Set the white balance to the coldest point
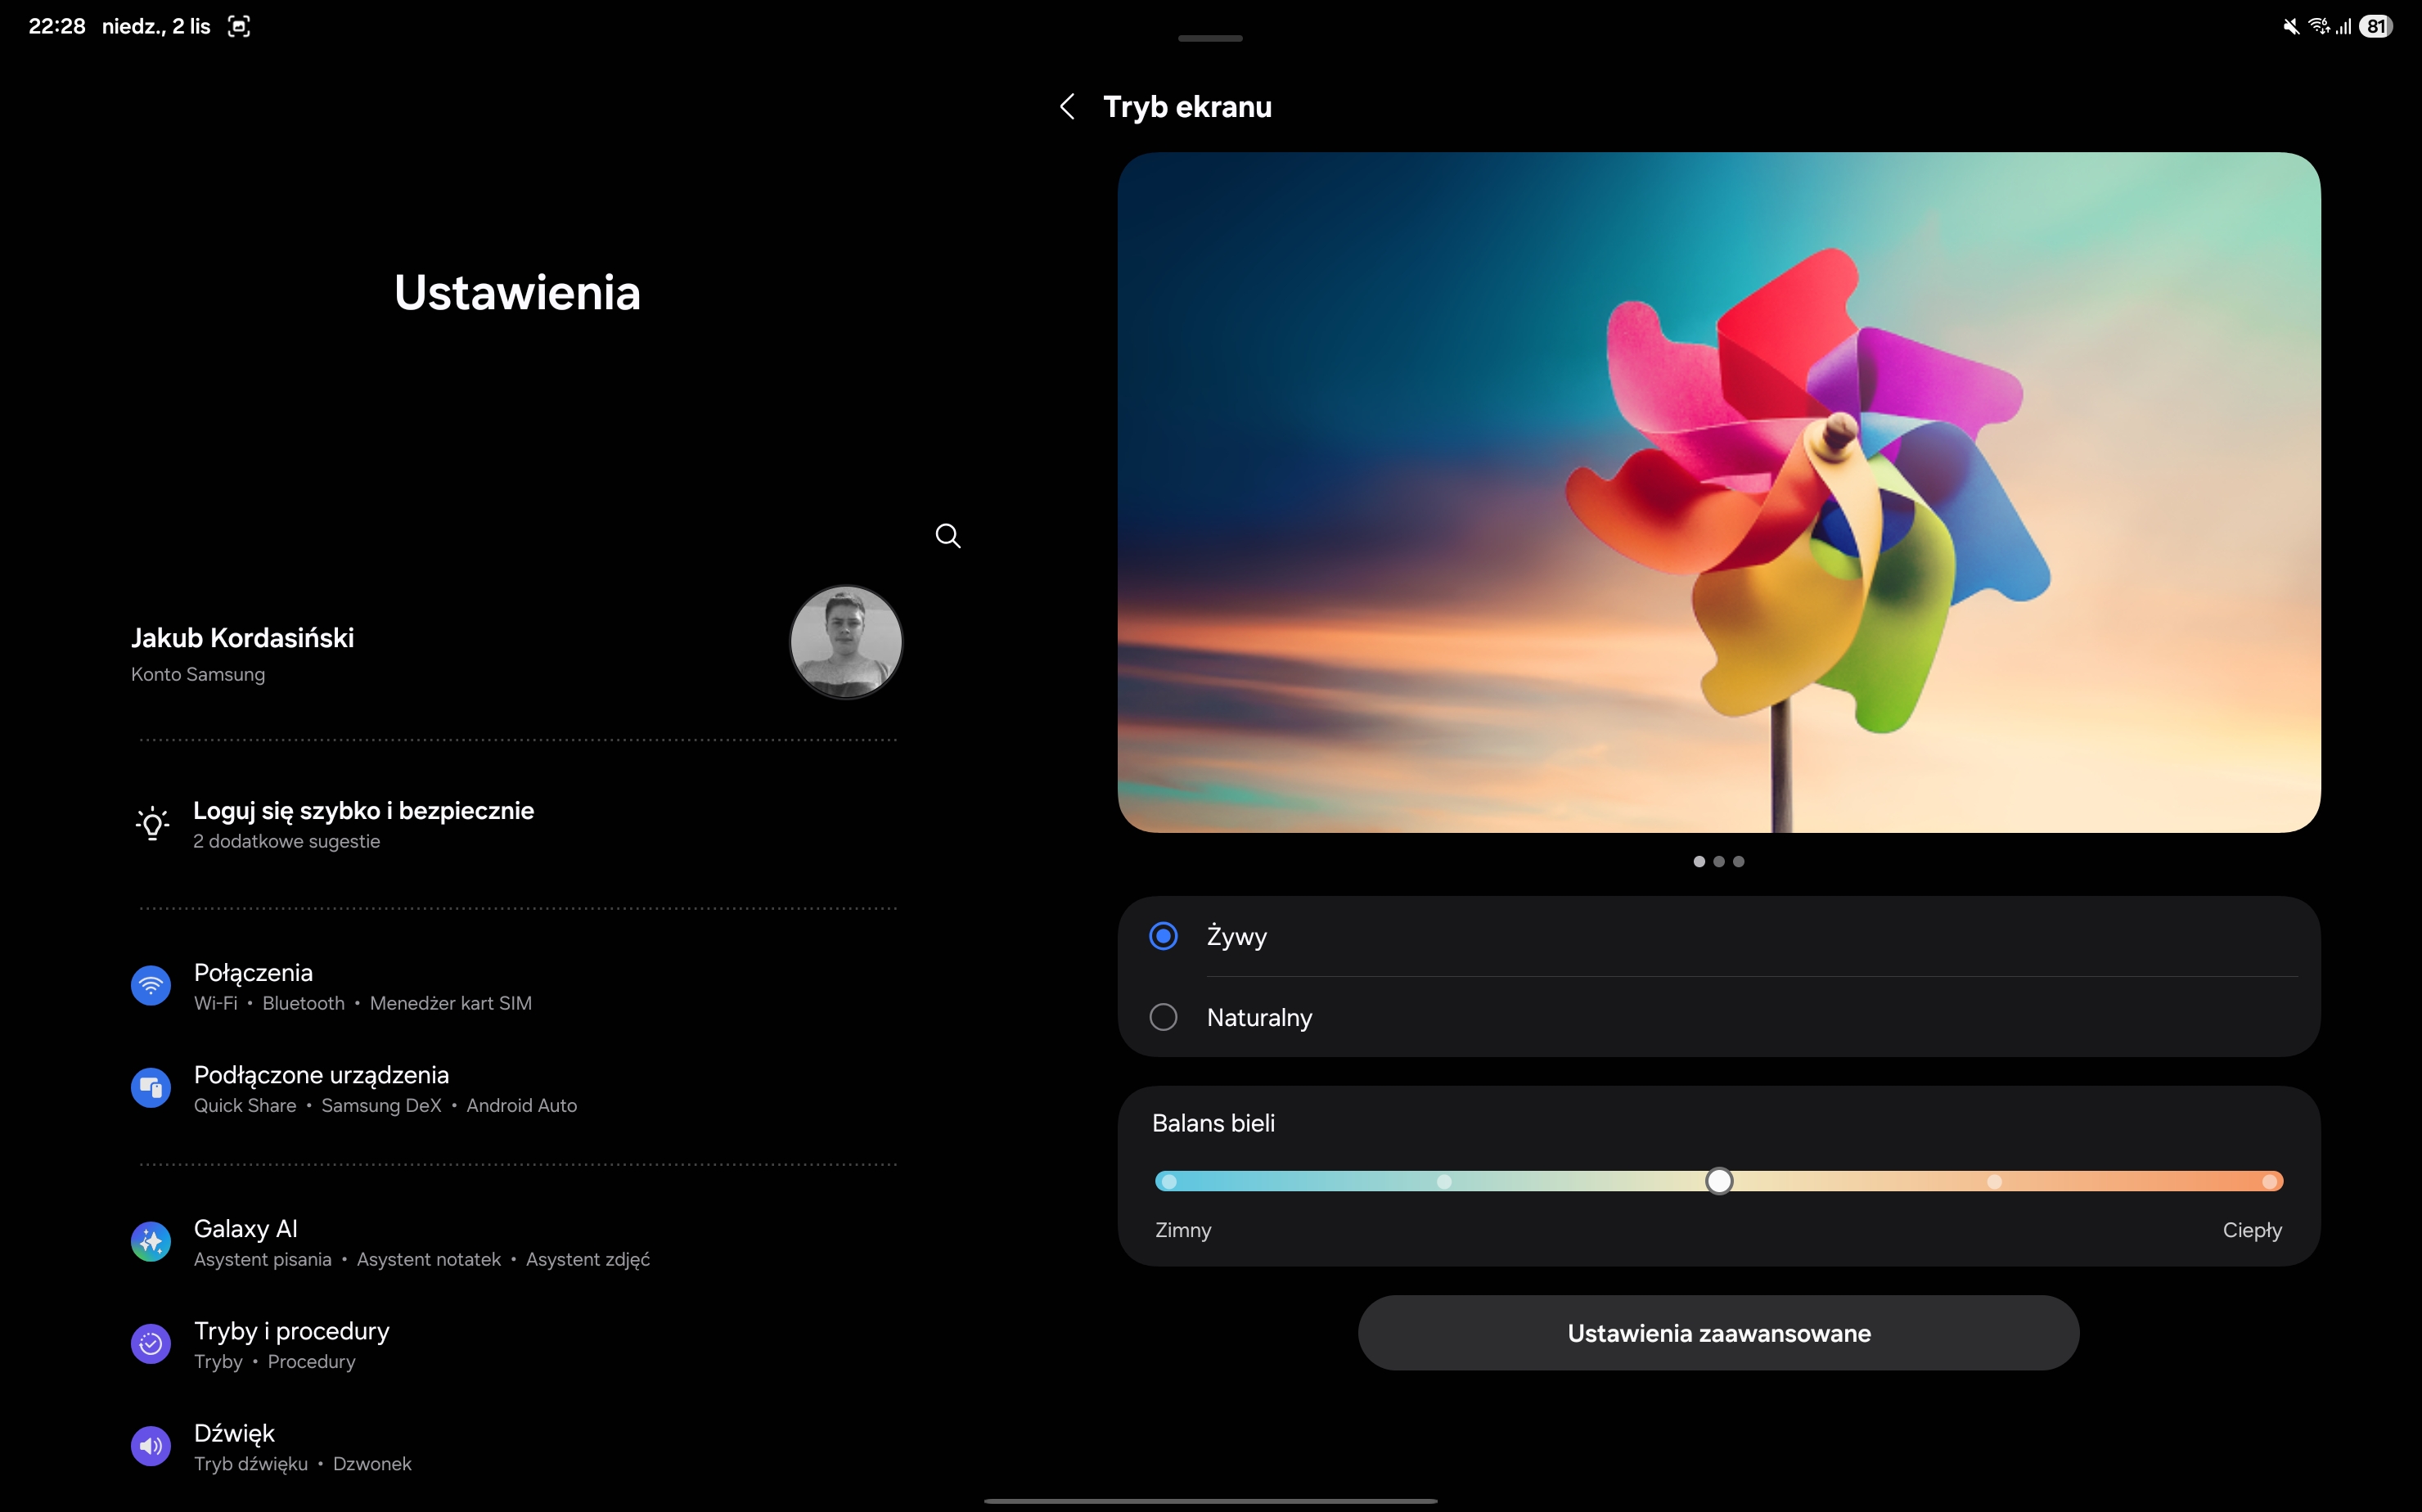The image size is (2422, 1512). pyautogui.click(x=1169, y=1182)
